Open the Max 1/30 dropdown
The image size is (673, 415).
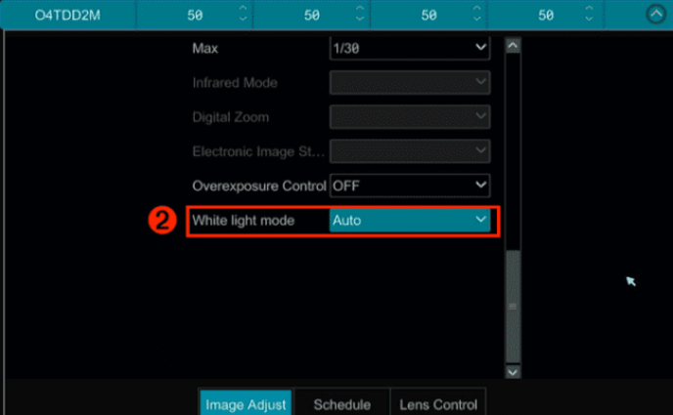point(410,48)
